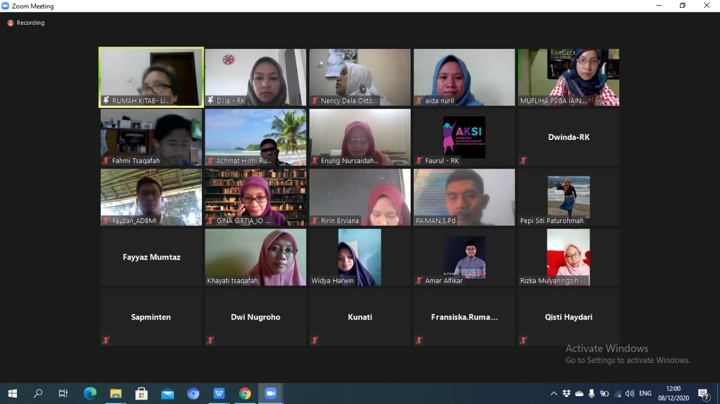720x404 pixels.
Task: Toggle the system volume speaker icon
Action: point(629,393)
